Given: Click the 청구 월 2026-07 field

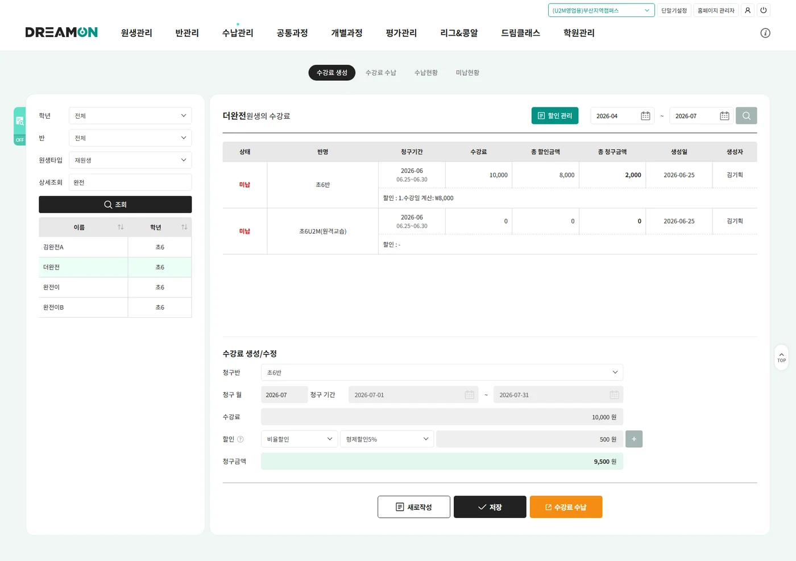Looking at the screenshot, I should coord(284,395).
